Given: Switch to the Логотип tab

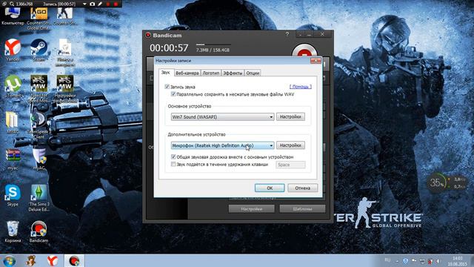Looking at the screenshot, I should pos(210,73).
